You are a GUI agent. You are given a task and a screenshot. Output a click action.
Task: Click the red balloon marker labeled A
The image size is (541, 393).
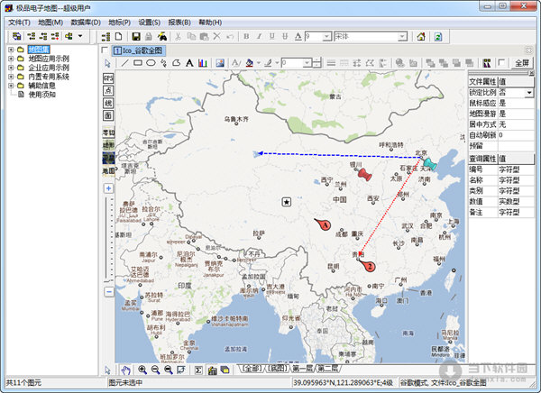(x=323, y=224)
